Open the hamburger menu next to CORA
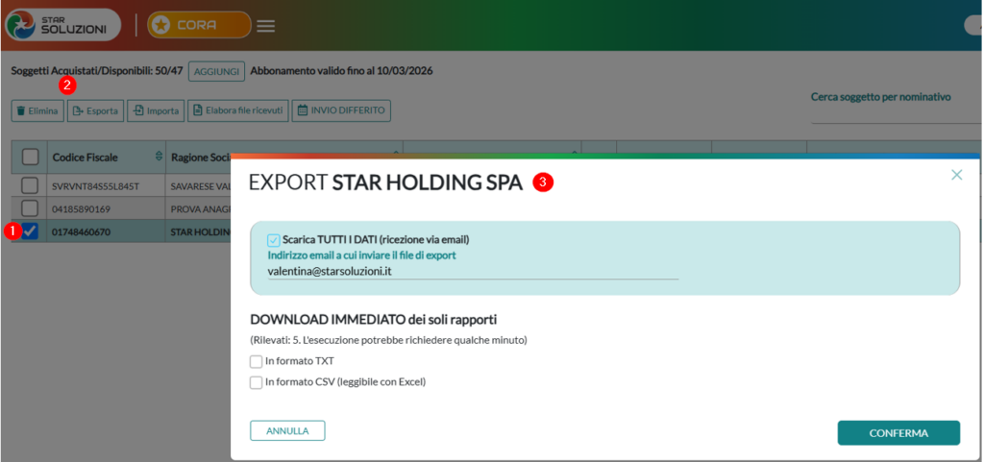This screenshot has height=462, width=984. pyautogui.click(x=266, y=26)
